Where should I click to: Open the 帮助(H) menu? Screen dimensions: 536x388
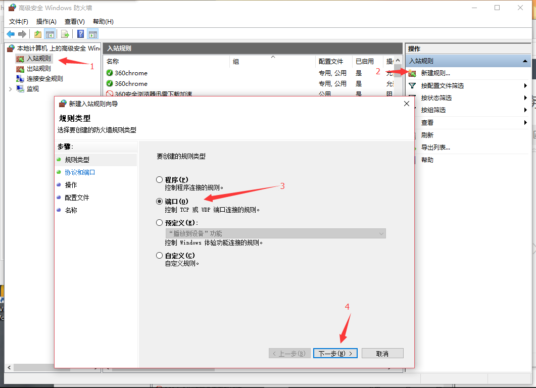pos(103,22)
